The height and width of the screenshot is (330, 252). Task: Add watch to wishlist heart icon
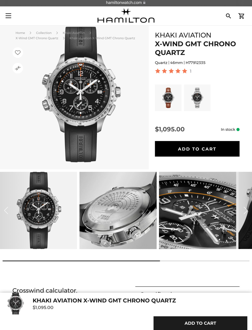pyautogui.click(x=18, y=53)
